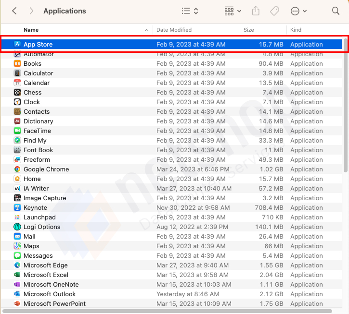Select the Contacts app icon

click(x=17, y=111)
